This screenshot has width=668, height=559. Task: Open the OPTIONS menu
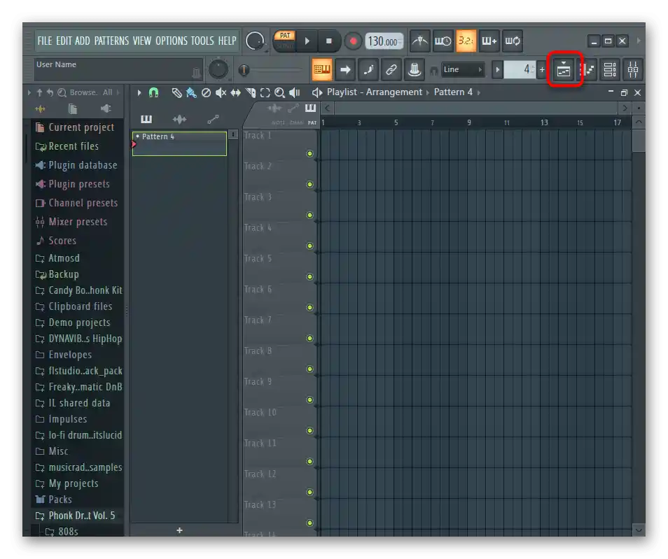pos(172,41)
